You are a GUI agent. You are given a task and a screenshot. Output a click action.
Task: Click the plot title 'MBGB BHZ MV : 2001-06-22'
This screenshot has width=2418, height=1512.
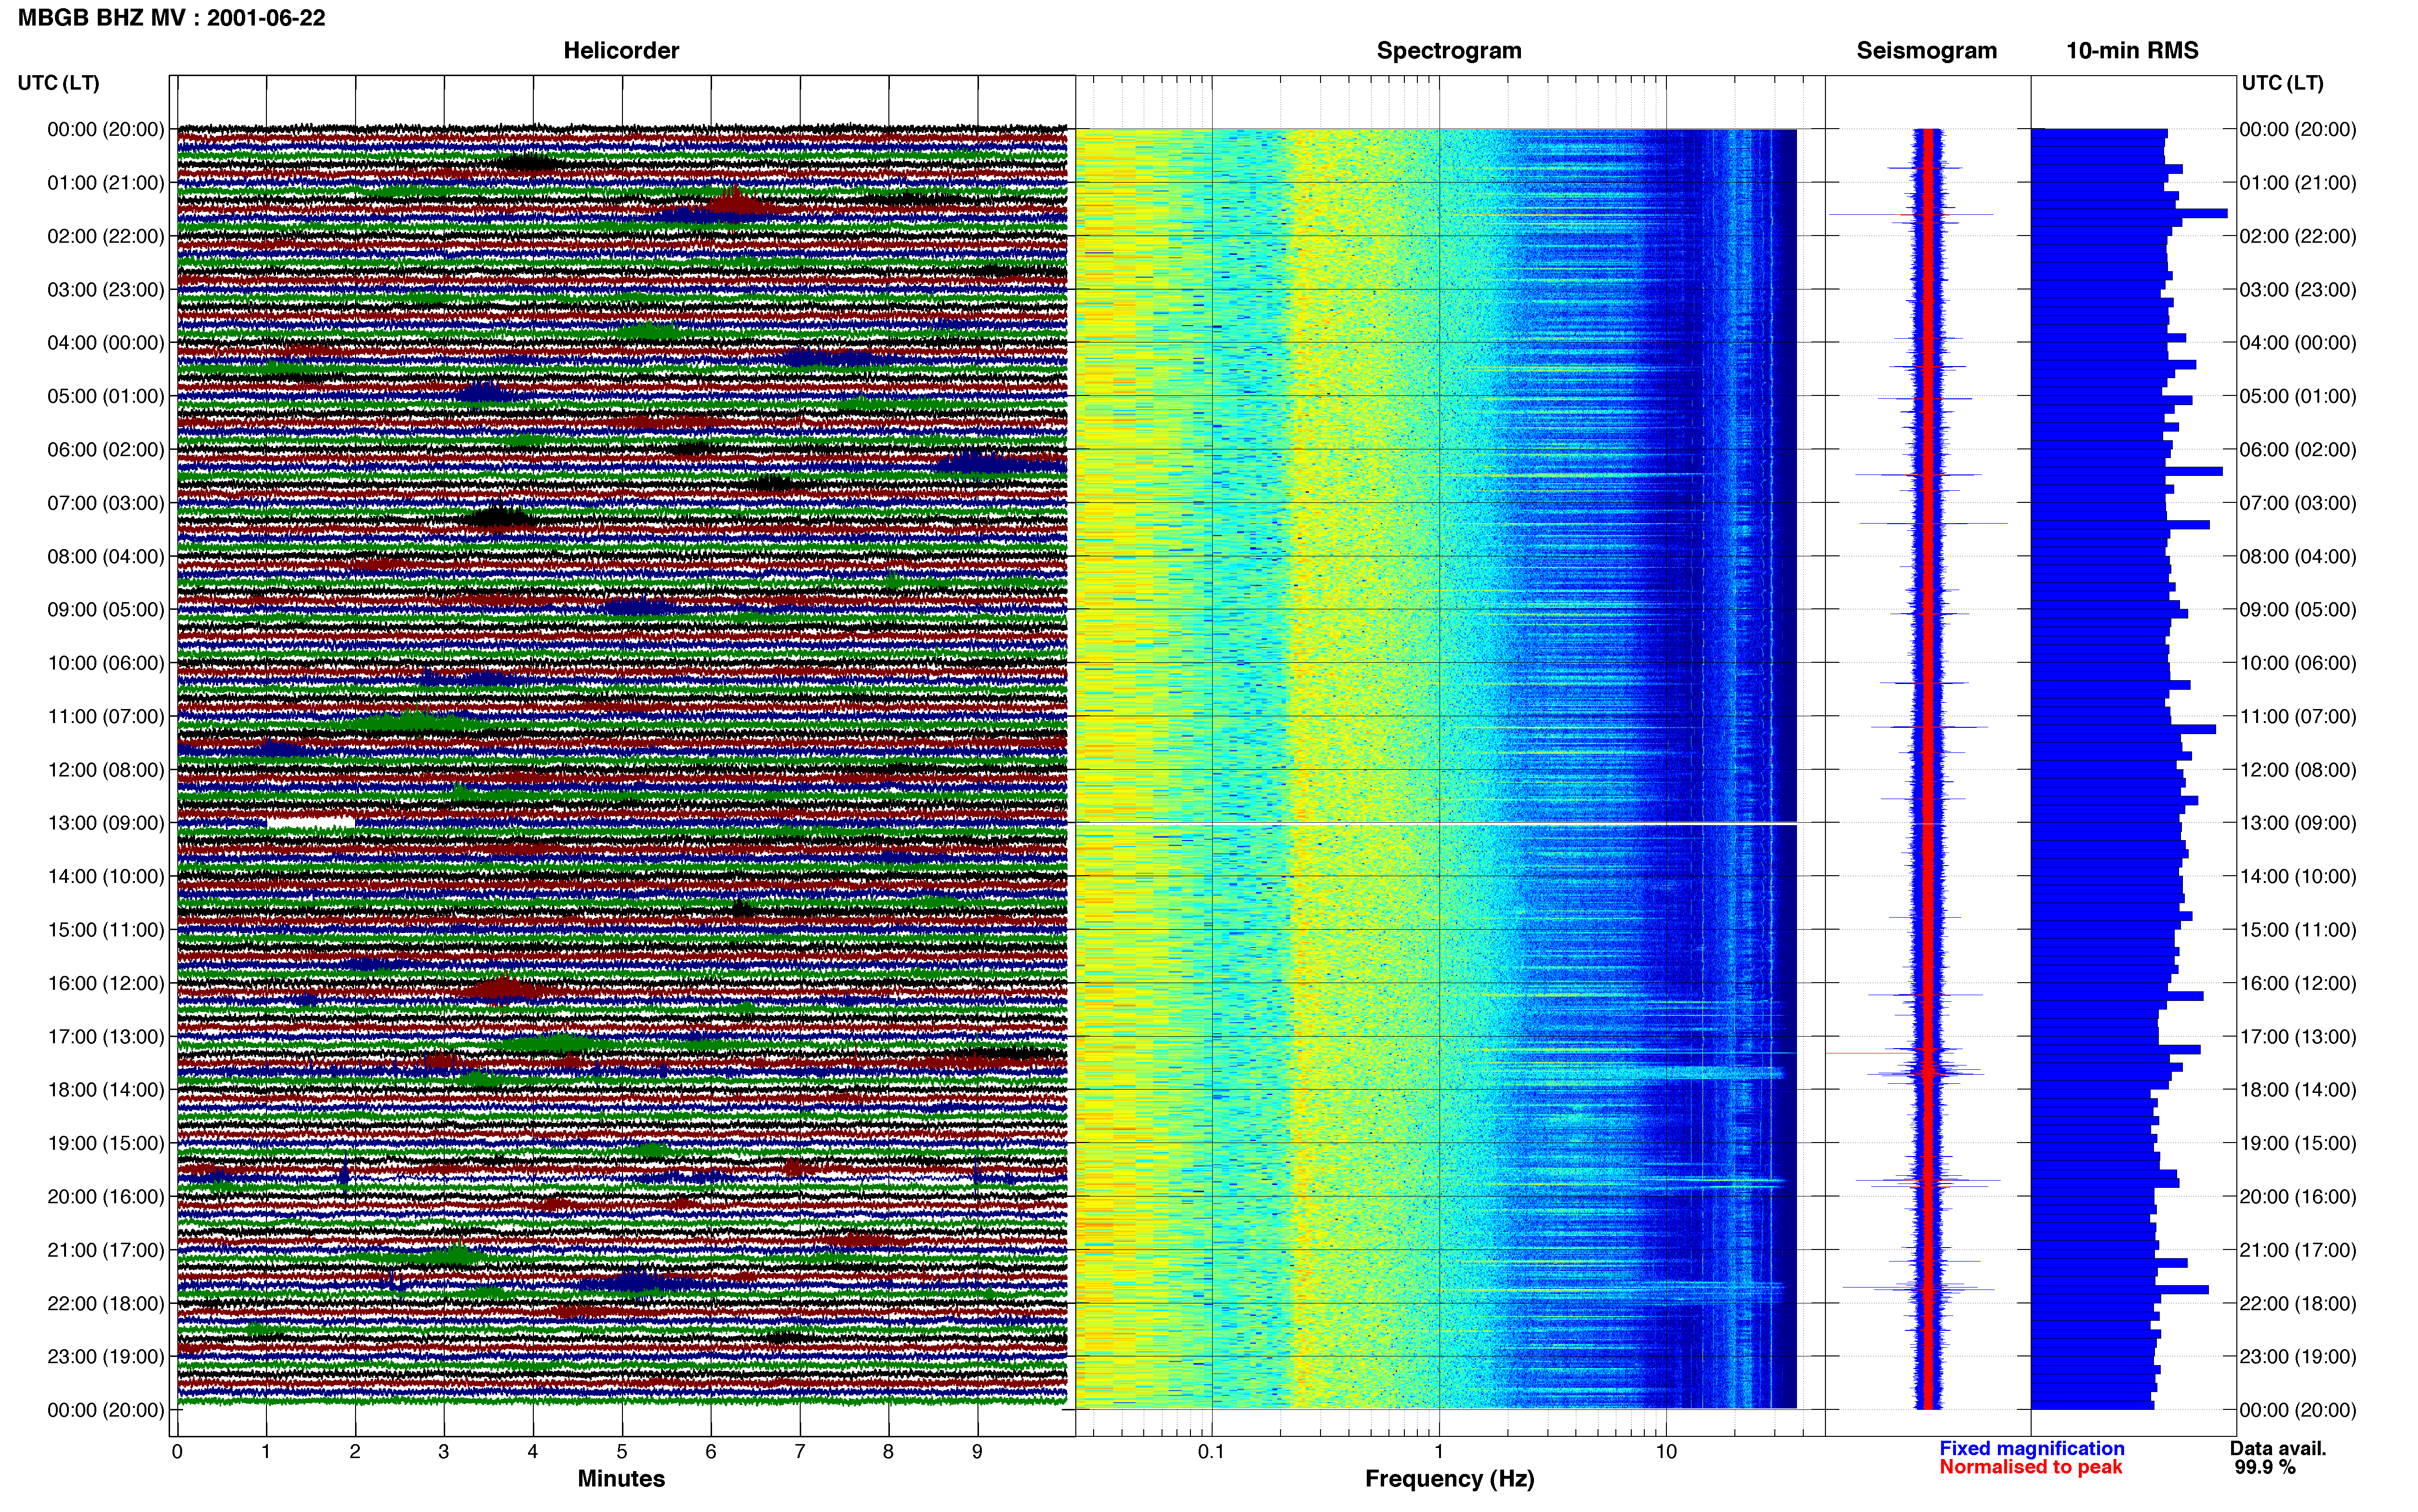pyautogui.click(x=171, y=18)
